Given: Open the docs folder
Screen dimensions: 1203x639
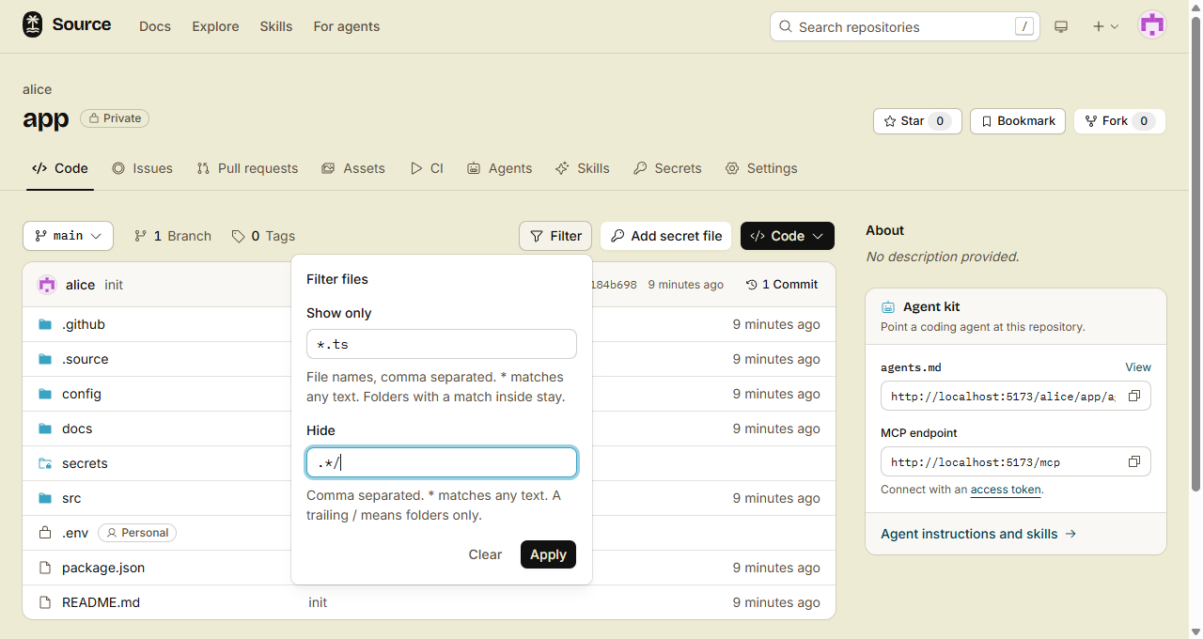Looking at the screenshot, I should click(x=77, y=429).
